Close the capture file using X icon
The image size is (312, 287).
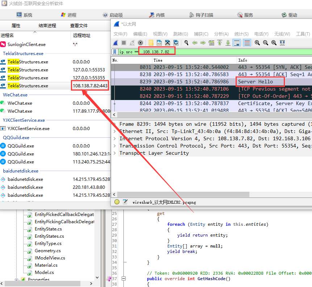coord(168,43)
